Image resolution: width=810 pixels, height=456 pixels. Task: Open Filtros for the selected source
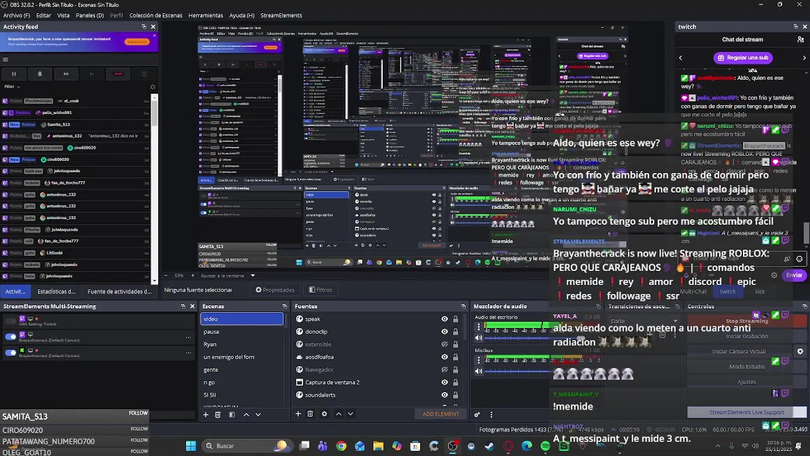point(320,290)
